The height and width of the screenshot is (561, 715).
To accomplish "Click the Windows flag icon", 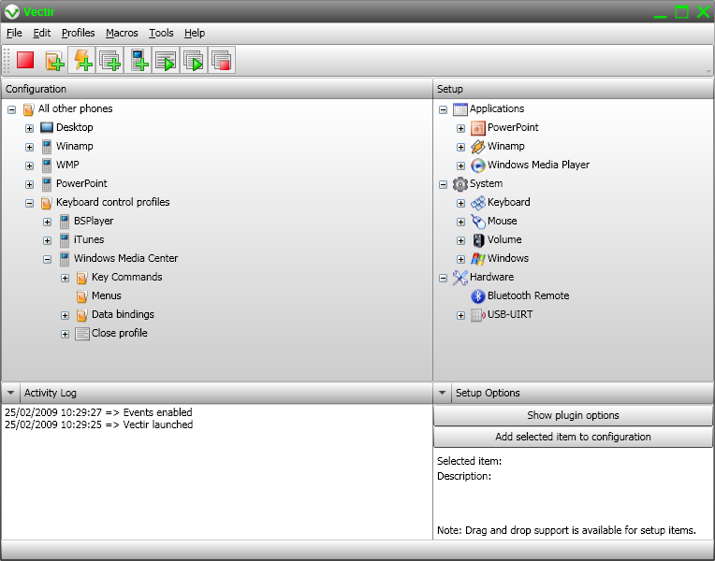I will pos(477,259).
